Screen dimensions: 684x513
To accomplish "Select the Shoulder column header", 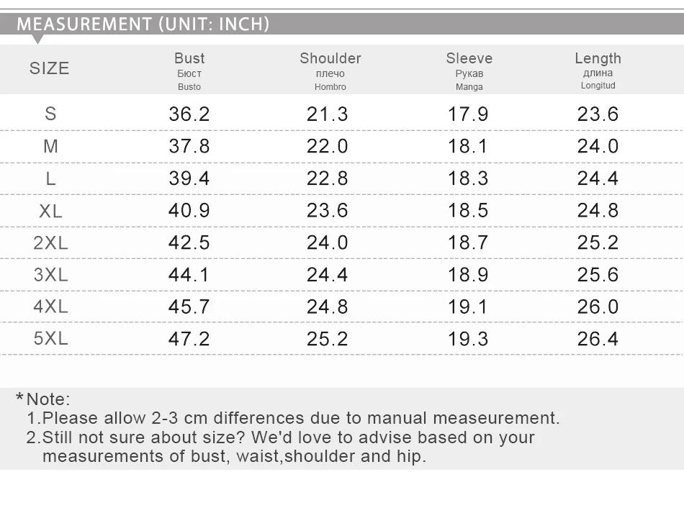I will coord(330,71).
